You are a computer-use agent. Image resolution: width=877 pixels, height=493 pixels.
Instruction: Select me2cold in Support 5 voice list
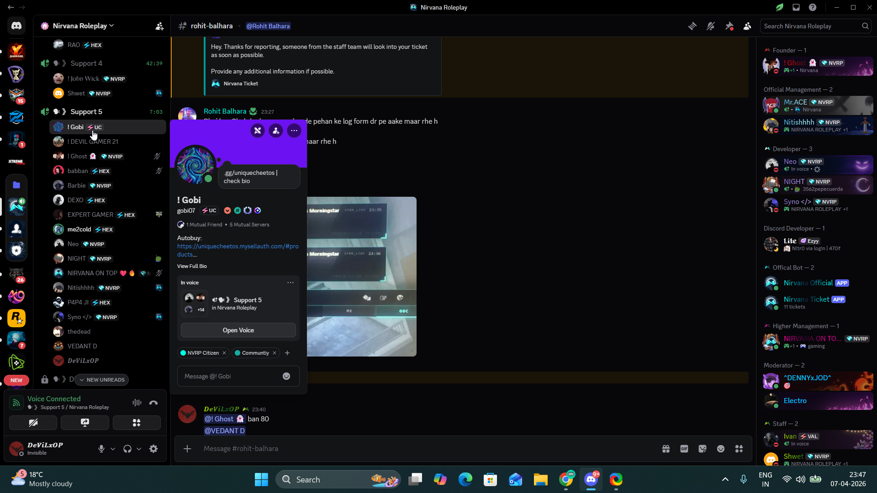pos(108,229)
